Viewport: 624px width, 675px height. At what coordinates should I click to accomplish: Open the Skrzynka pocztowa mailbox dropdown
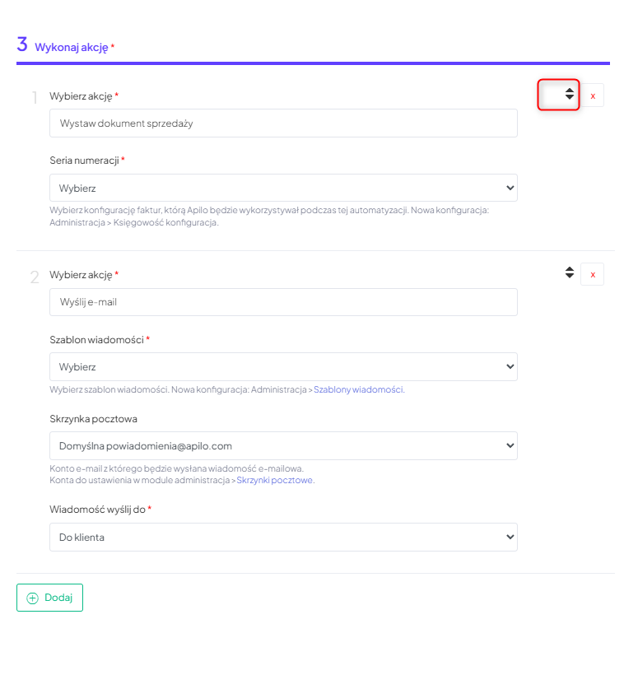click(x=283, y=445)
